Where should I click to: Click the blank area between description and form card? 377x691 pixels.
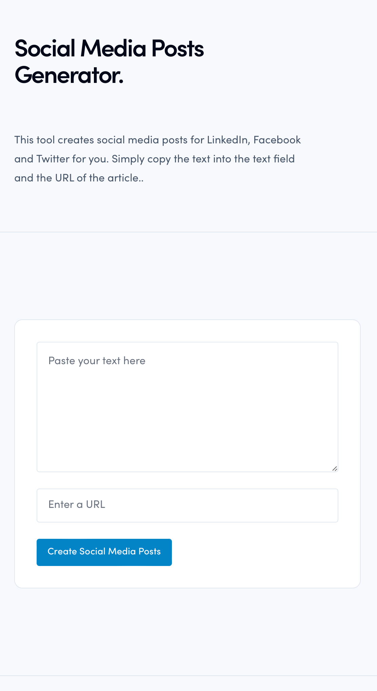coord(188,275)
